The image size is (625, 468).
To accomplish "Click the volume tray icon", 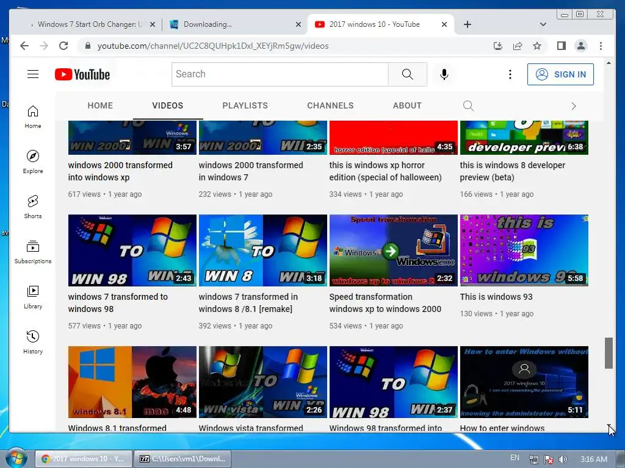I will click(562, 459).
